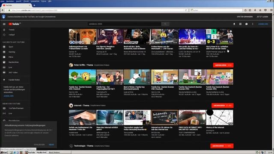Click the Internet Explorer quick launch icon

15,152
